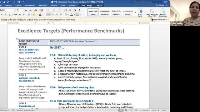This screenshot has width=200, height=112.
Task: Open the undo history dropdown arrow
Action: coord(11,2)
